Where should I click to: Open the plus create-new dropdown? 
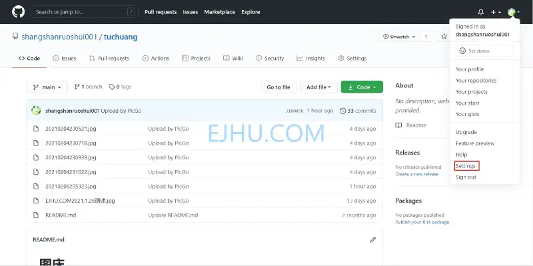point(496,12)
